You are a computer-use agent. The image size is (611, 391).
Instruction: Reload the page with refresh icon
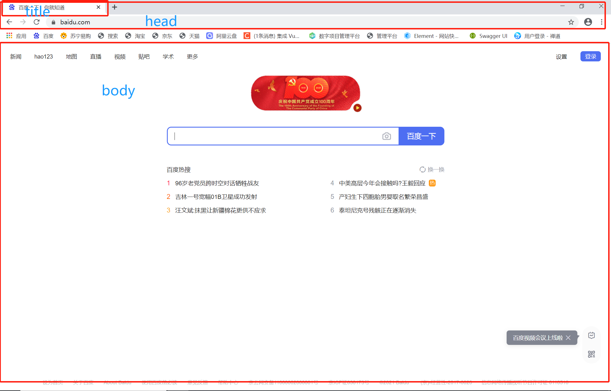[37, 22]
